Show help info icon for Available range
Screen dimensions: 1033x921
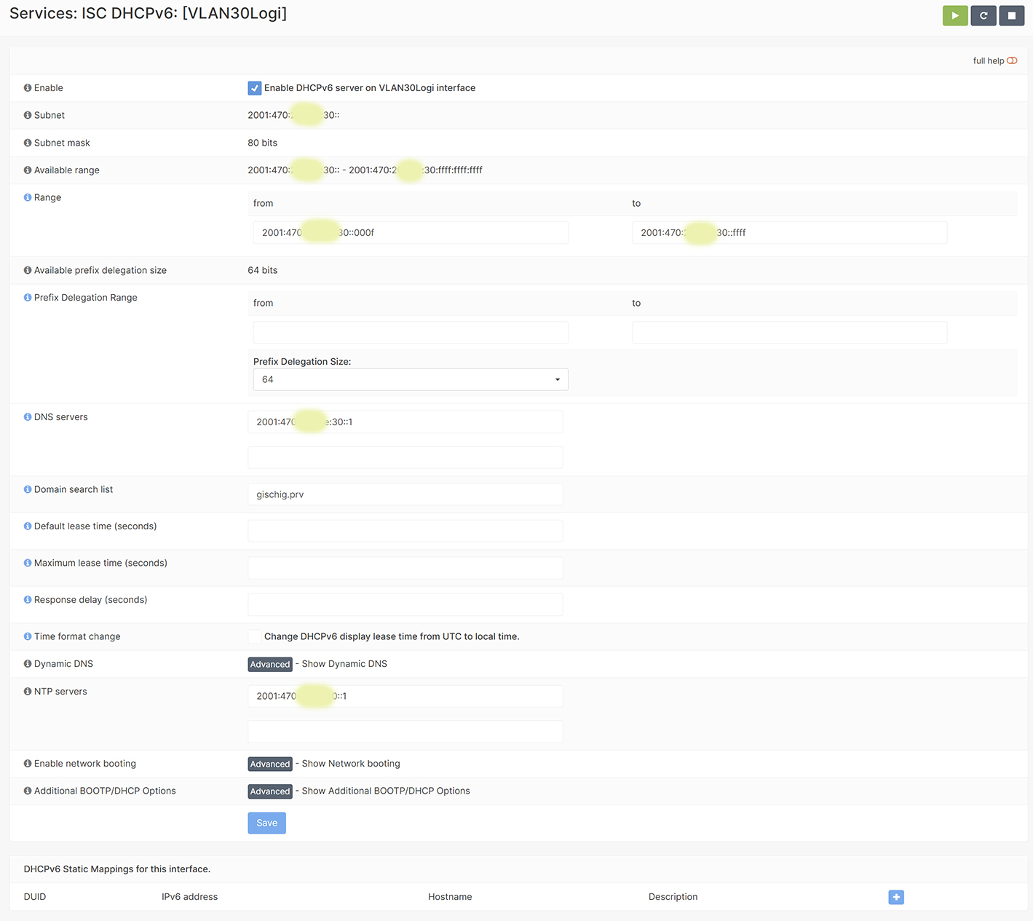click(x=28, y=170)
